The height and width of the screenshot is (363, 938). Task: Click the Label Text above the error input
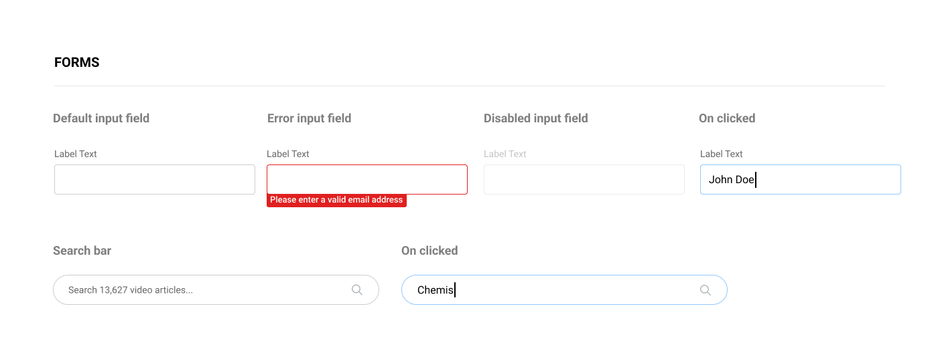288,154
